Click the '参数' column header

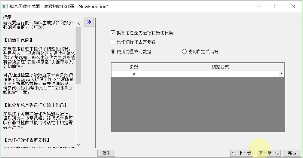pos(134,67)
